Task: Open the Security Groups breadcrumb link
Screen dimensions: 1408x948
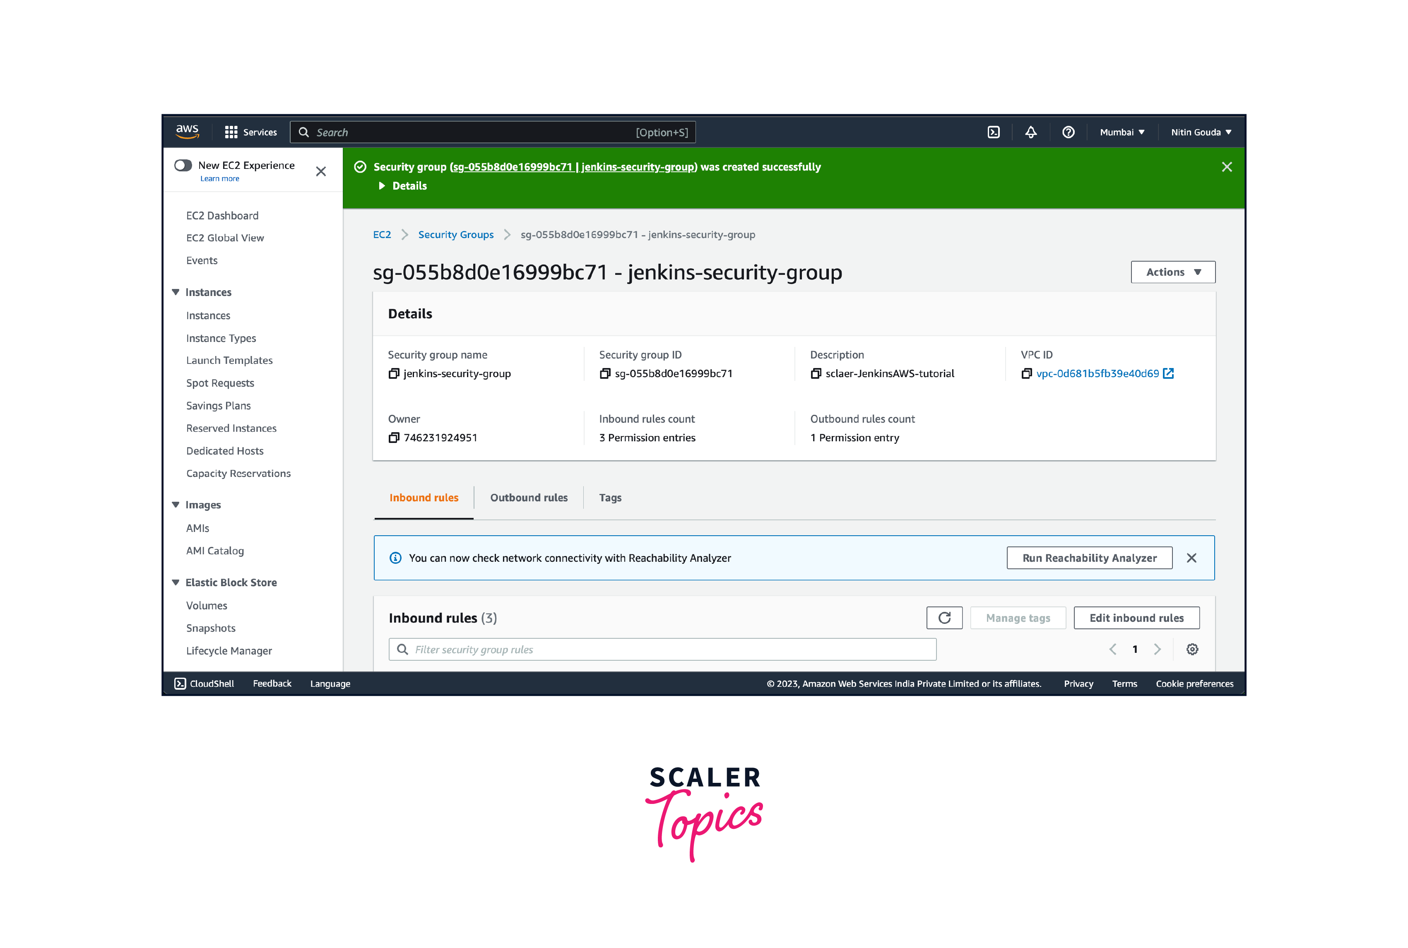Action: click(456, 235)
